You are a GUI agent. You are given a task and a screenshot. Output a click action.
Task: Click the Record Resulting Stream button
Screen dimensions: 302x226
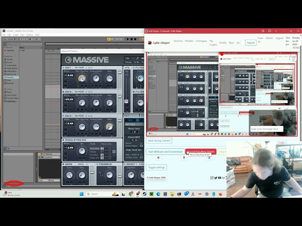click(201, 152)
